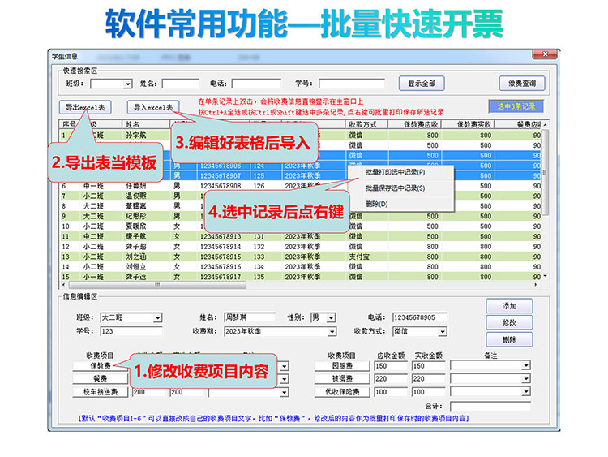
Task: Click the 删除 button in edit area
Action: [509, 340]
